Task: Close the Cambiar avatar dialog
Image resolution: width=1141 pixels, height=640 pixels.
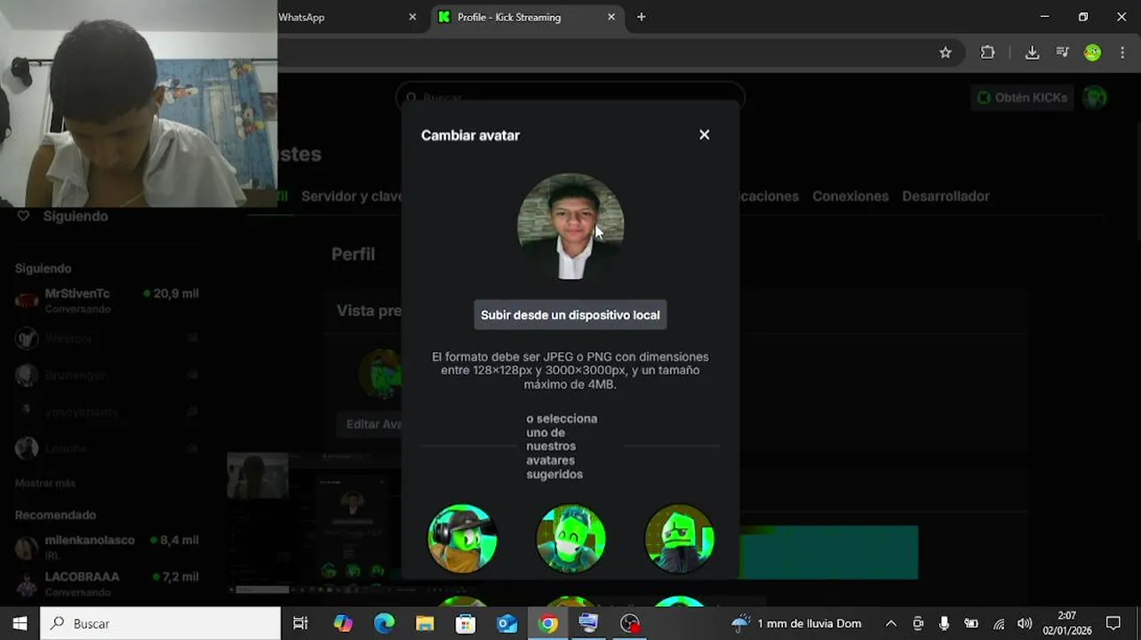Action: pos(704,135)
